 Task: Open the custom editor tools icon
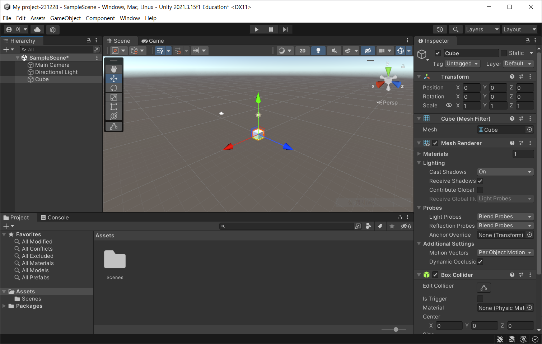tap(114, 126)
